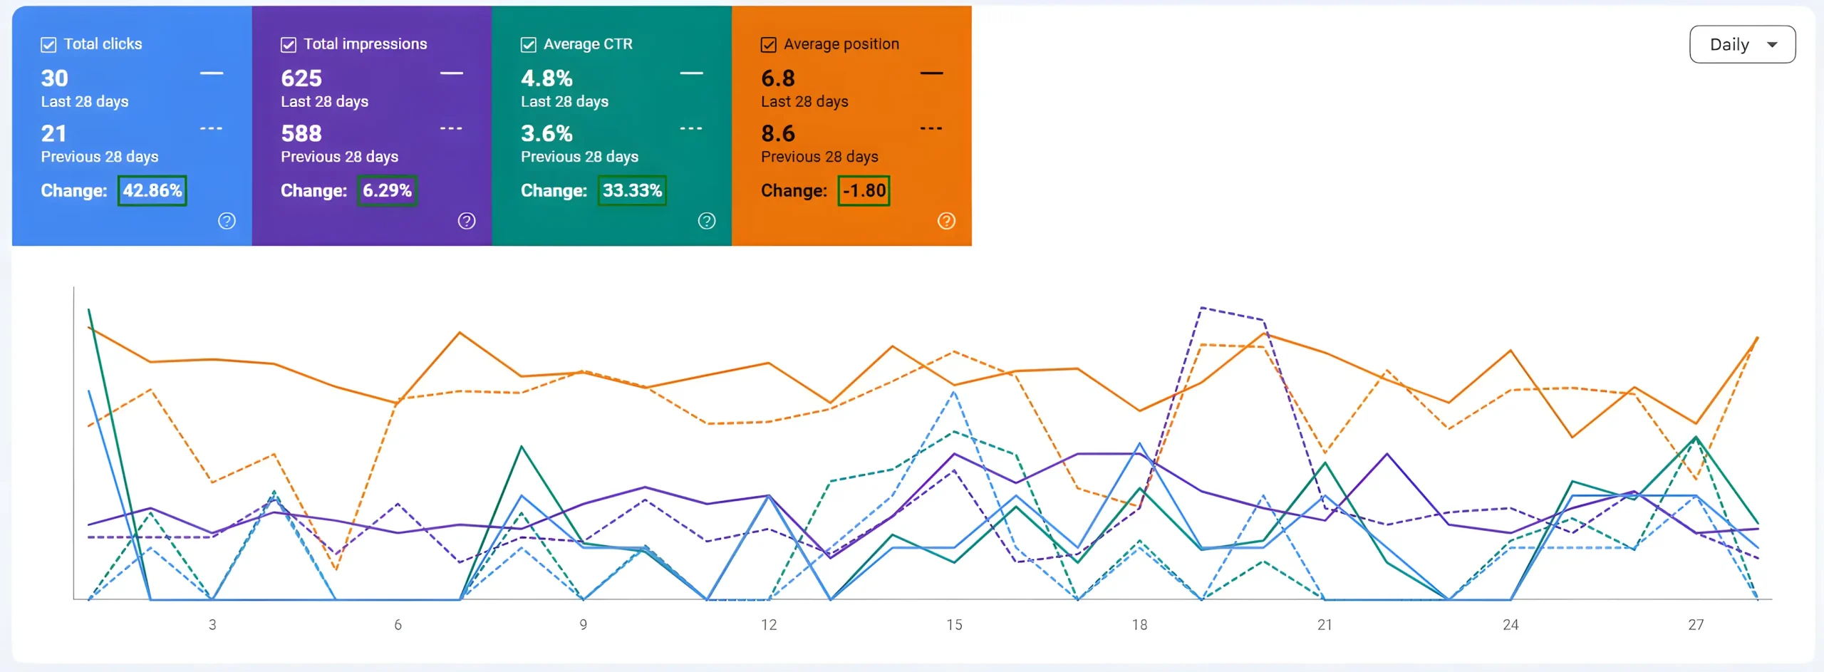Click the -1.80 change value
The width and height of the screenshot is (1824, 672).
coord(864,191)
